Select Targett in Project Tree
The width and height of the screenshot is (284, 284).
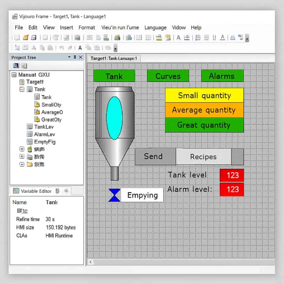(35, 82)
